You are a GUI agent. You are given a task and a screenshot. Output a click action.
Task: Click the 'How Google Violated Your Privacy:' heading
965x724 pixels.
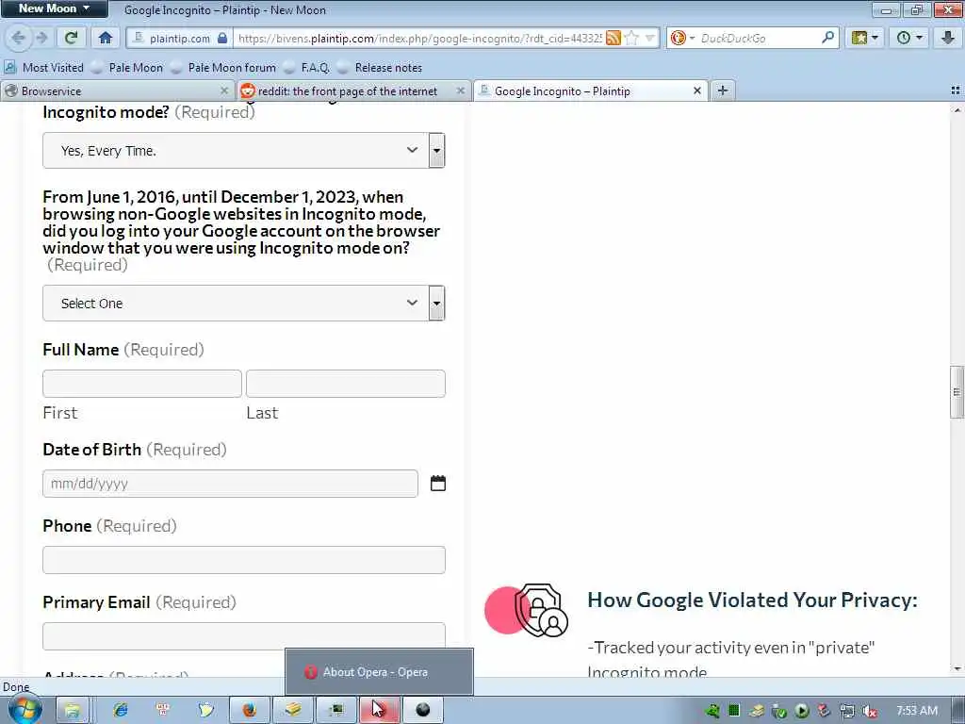(x=752, y=600)
